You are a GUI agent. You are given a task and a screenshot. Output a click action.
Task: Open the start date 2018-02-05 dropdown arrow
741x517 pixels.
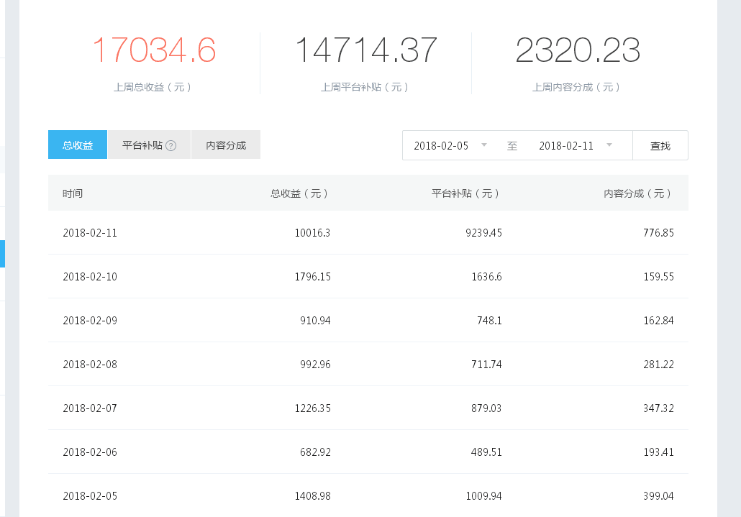(x=484, y=145)
